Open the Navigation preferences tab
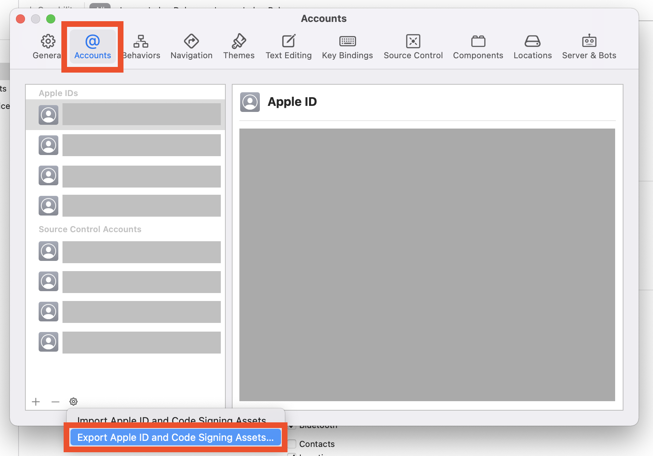Viewport: 653px width, 456px height. click(191, 47)
